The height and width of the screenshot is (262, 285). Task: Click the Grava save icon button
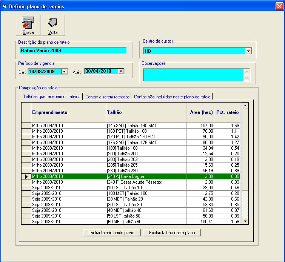(x=28, y=25)
